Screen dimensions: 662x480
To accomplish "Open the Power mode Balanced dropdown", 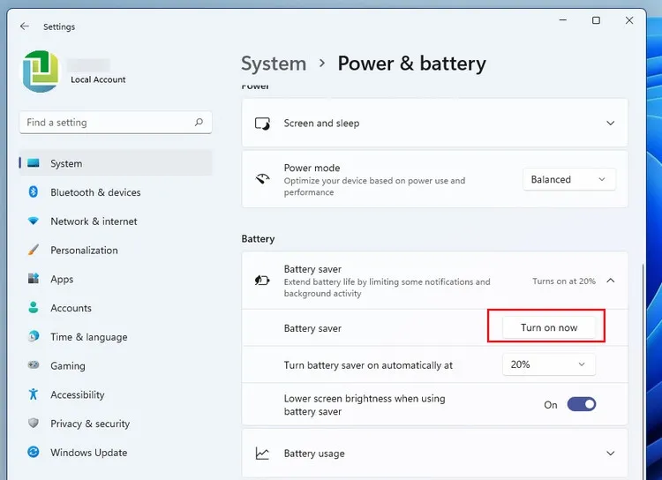I will coord(568,179).
